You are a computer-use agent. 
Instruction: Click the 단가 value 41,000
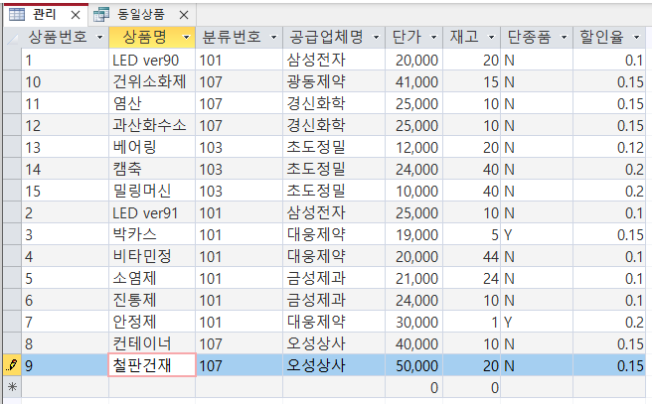(x=414, y=81)
